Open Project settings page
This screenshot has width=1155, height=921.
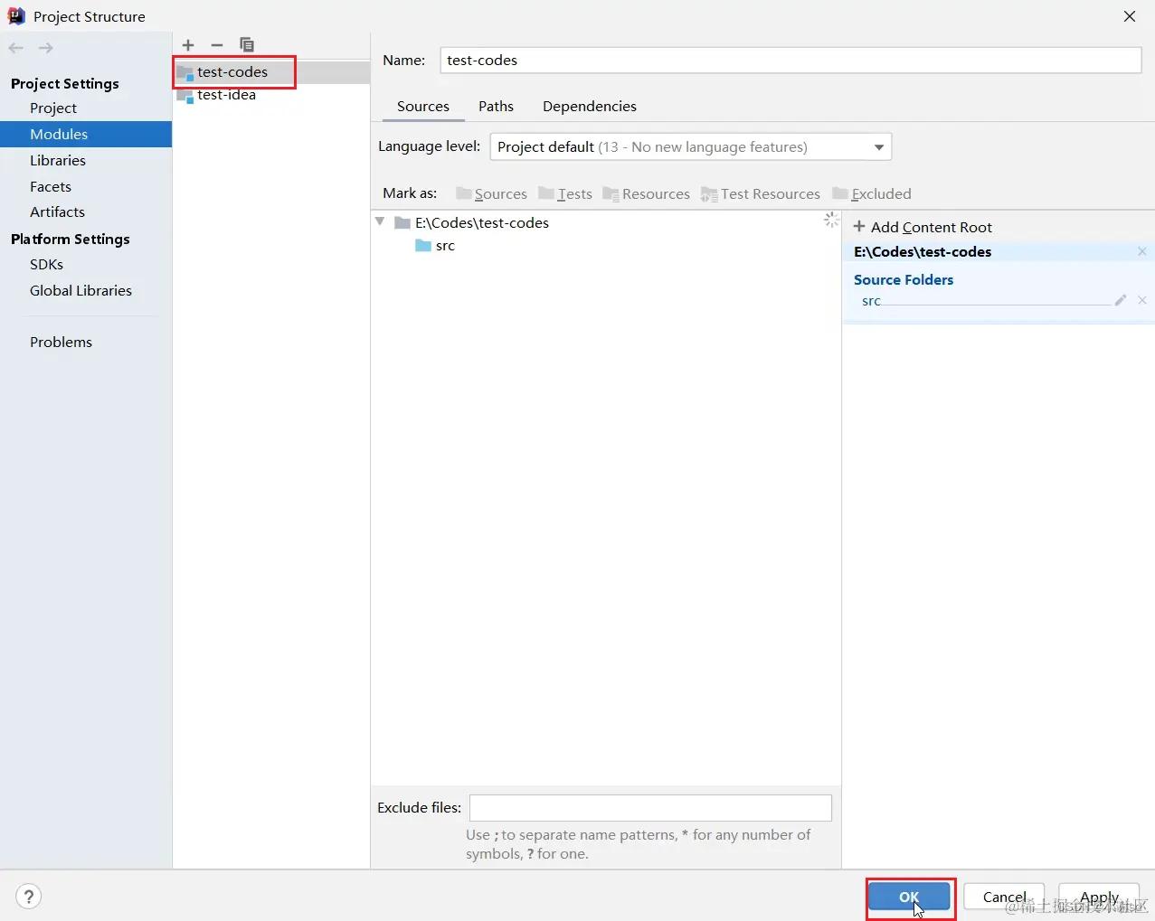[53, 108]
